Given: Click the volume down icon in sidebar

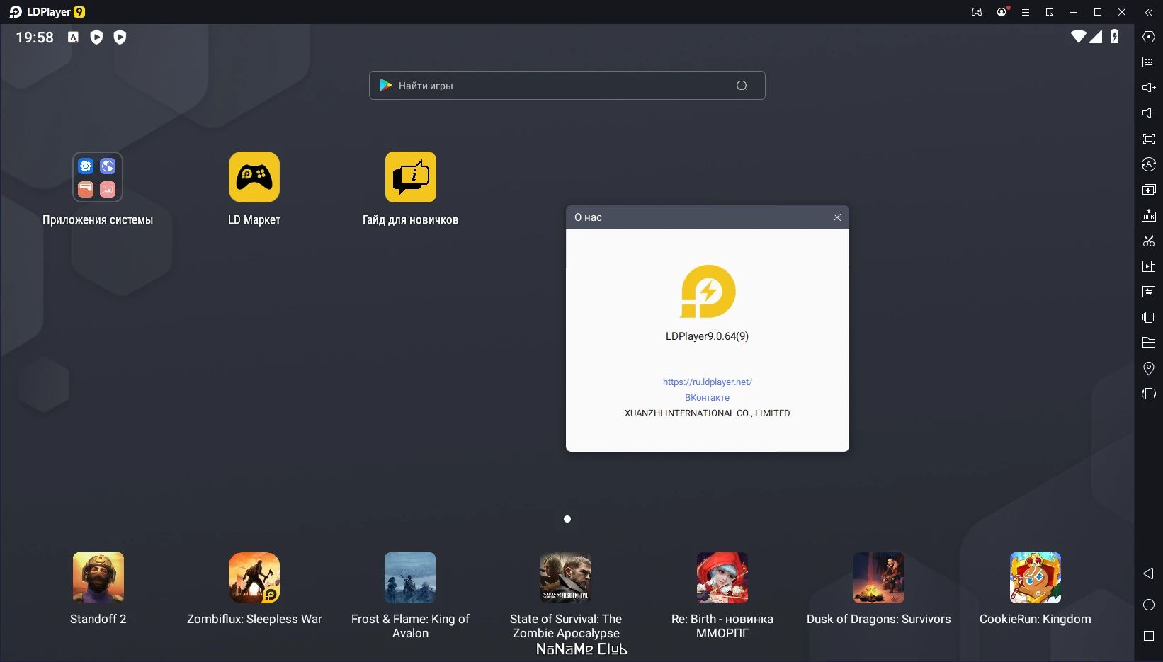Looking at the screenshot, I should tap(1149, 113).
